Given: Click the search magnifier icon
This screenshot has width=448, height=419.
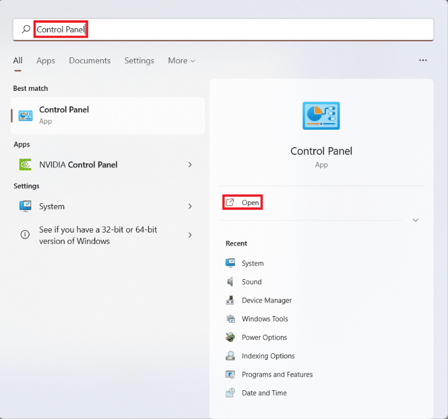Looking at the screenshot, I should pos(26,29).
